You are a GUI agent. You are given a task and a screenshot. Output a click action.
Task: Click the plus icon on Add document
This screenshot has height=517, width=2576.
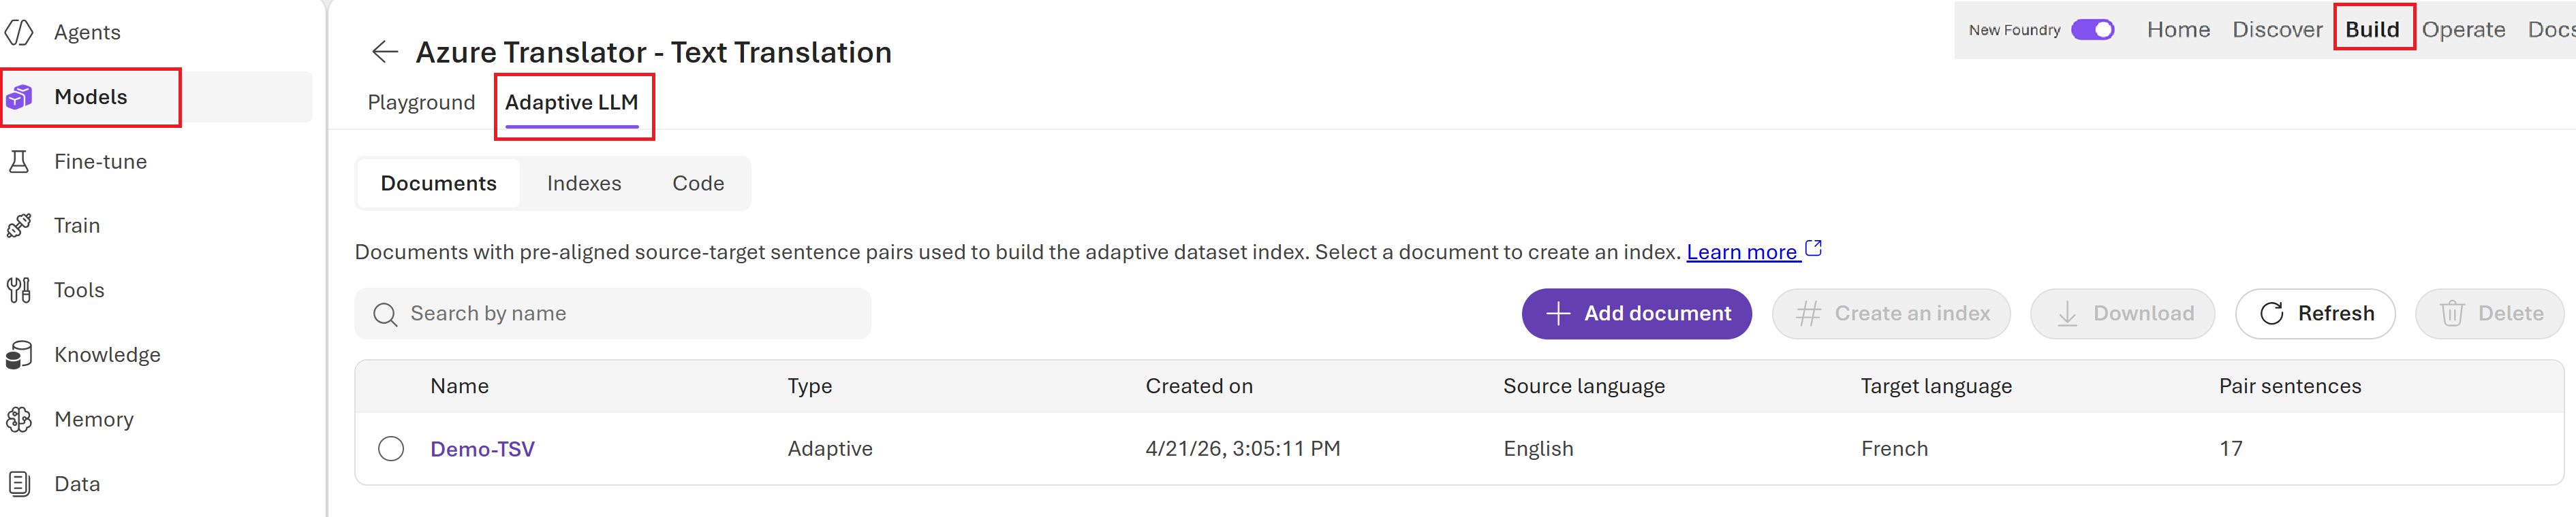pos(1558,314)
